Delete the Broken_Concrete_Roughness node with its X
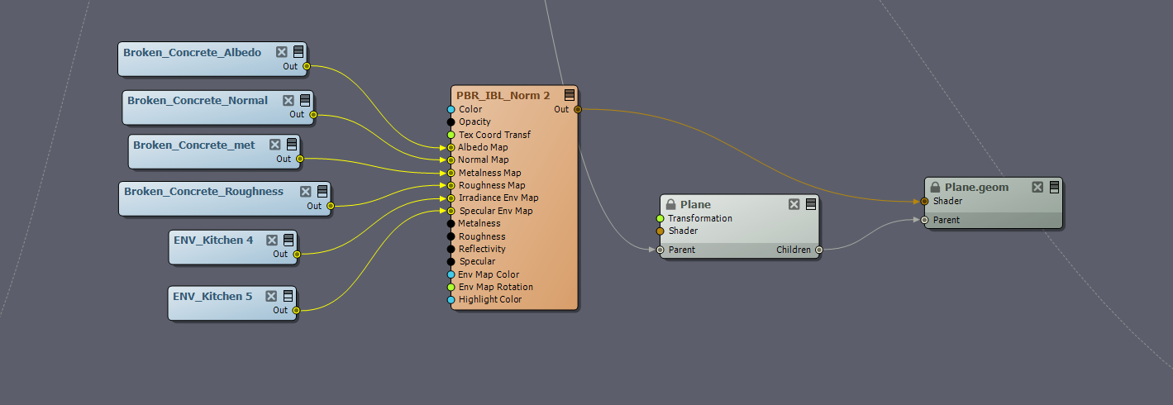1173x405 pixels. coord(306,192)
